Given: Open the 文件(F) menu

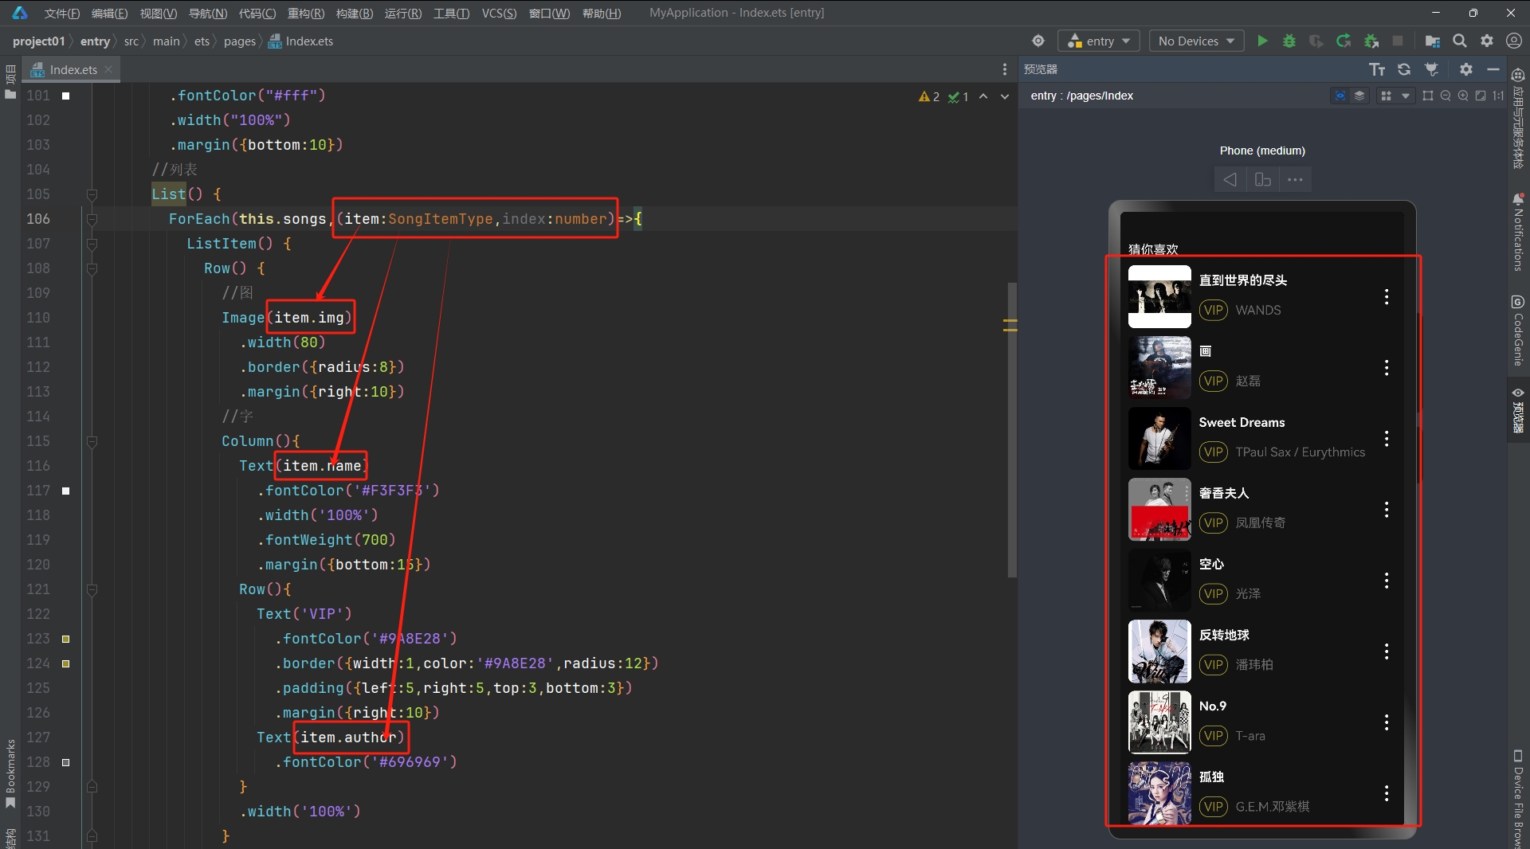Looking at the screenshot, I should coord(61,13).
